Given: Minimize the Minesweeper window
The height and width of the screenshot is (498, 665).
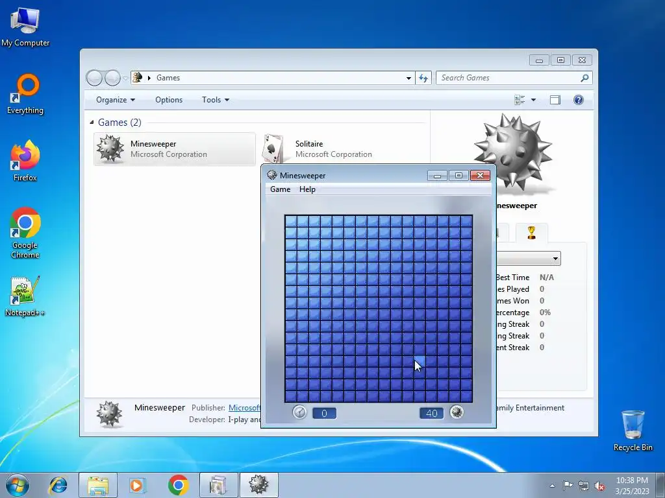Looking at the screenshot, I should [437, 175].
